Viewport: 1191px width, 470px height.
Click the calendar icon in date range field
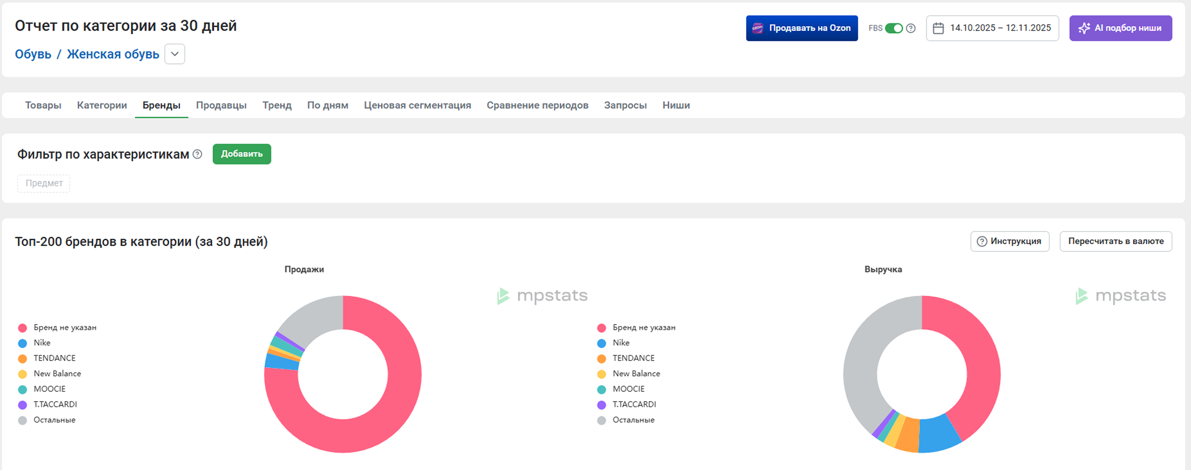click(x=938, y=28)
